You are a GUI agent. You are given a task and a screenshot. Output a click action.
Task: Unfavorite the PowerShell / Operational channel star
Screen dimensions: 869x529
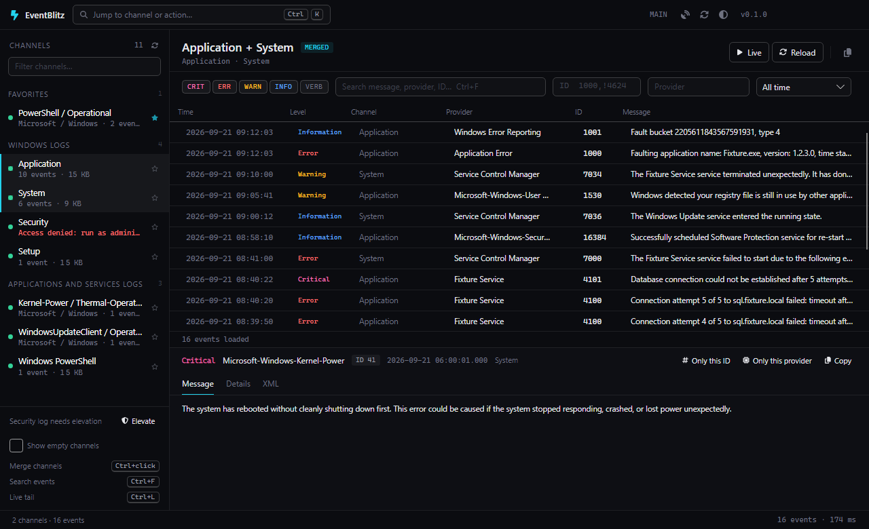point(155,118)
